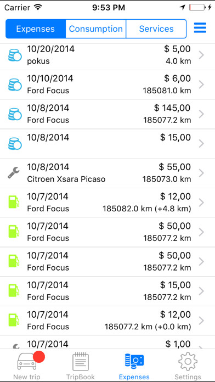Select the Expenses segment at top
The height and width of the screenshot is (382, 215).
[36, 29]
